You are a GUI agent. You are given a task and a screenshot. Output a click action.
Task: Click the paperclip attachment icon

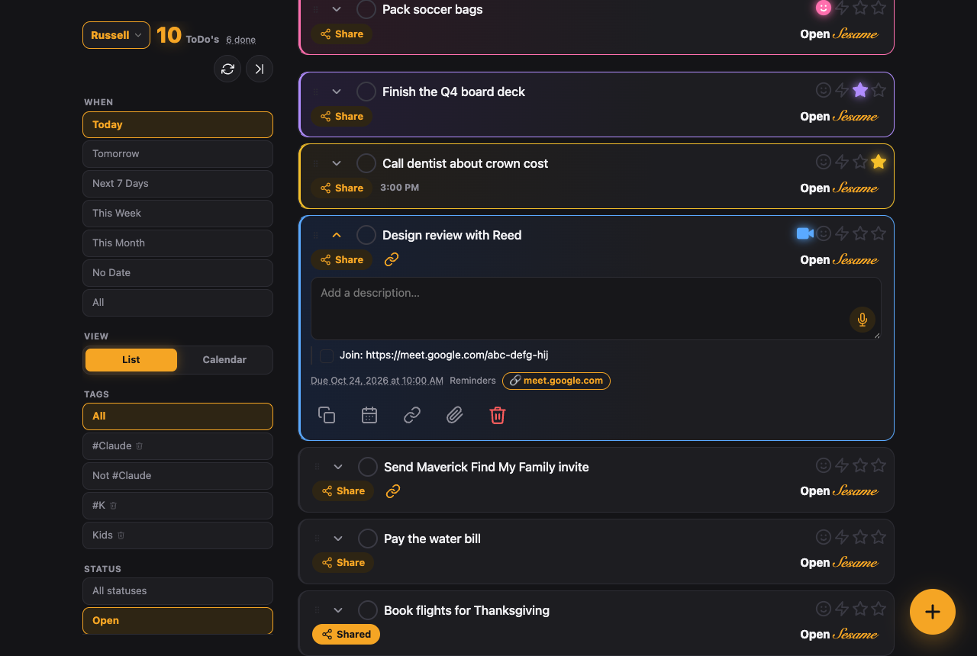[455, 415]
